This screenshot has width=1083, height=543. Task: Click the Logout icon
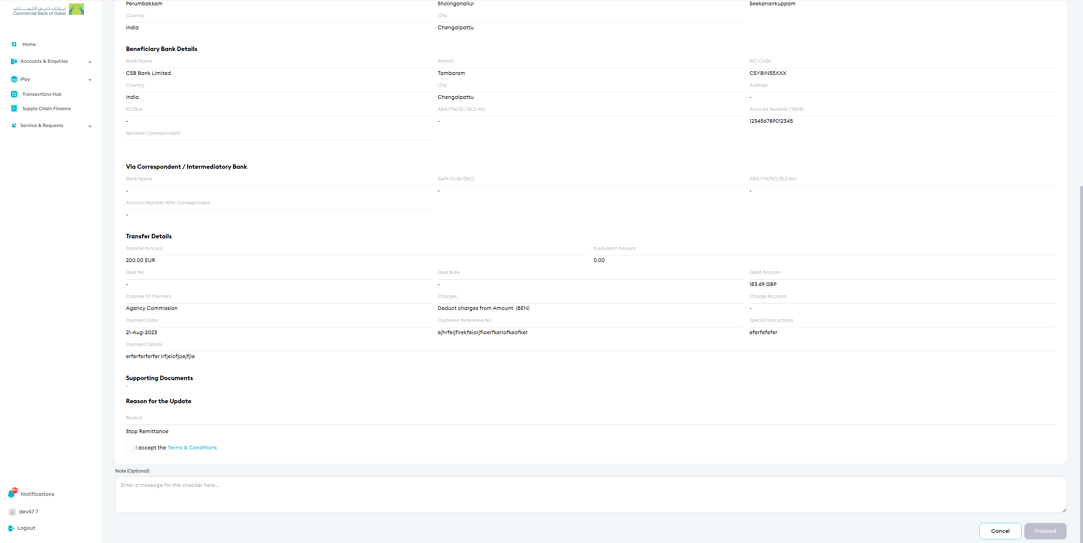[11, 528]
